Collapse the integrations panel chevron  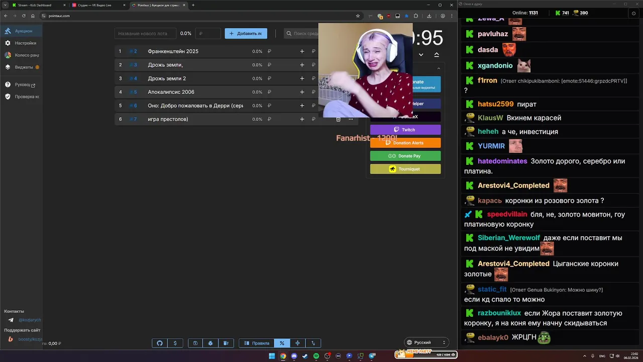[439, 68]
